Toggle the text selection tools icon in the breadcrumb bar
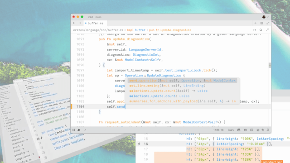 [x=255, y=30]
